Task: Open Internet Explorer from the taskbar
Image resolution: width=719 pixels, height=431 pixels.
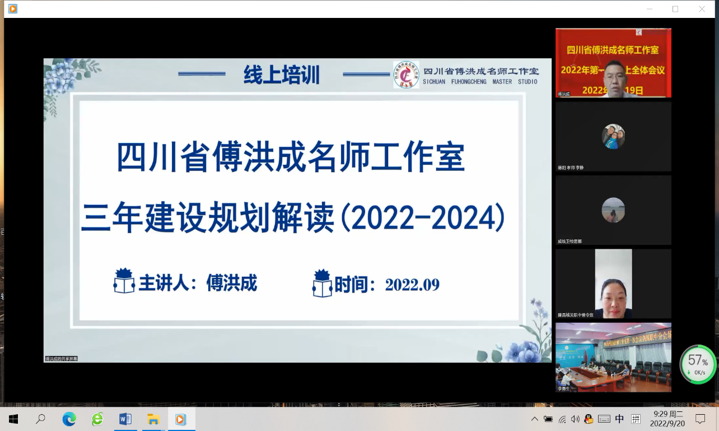Action: [x=97, y=419]
